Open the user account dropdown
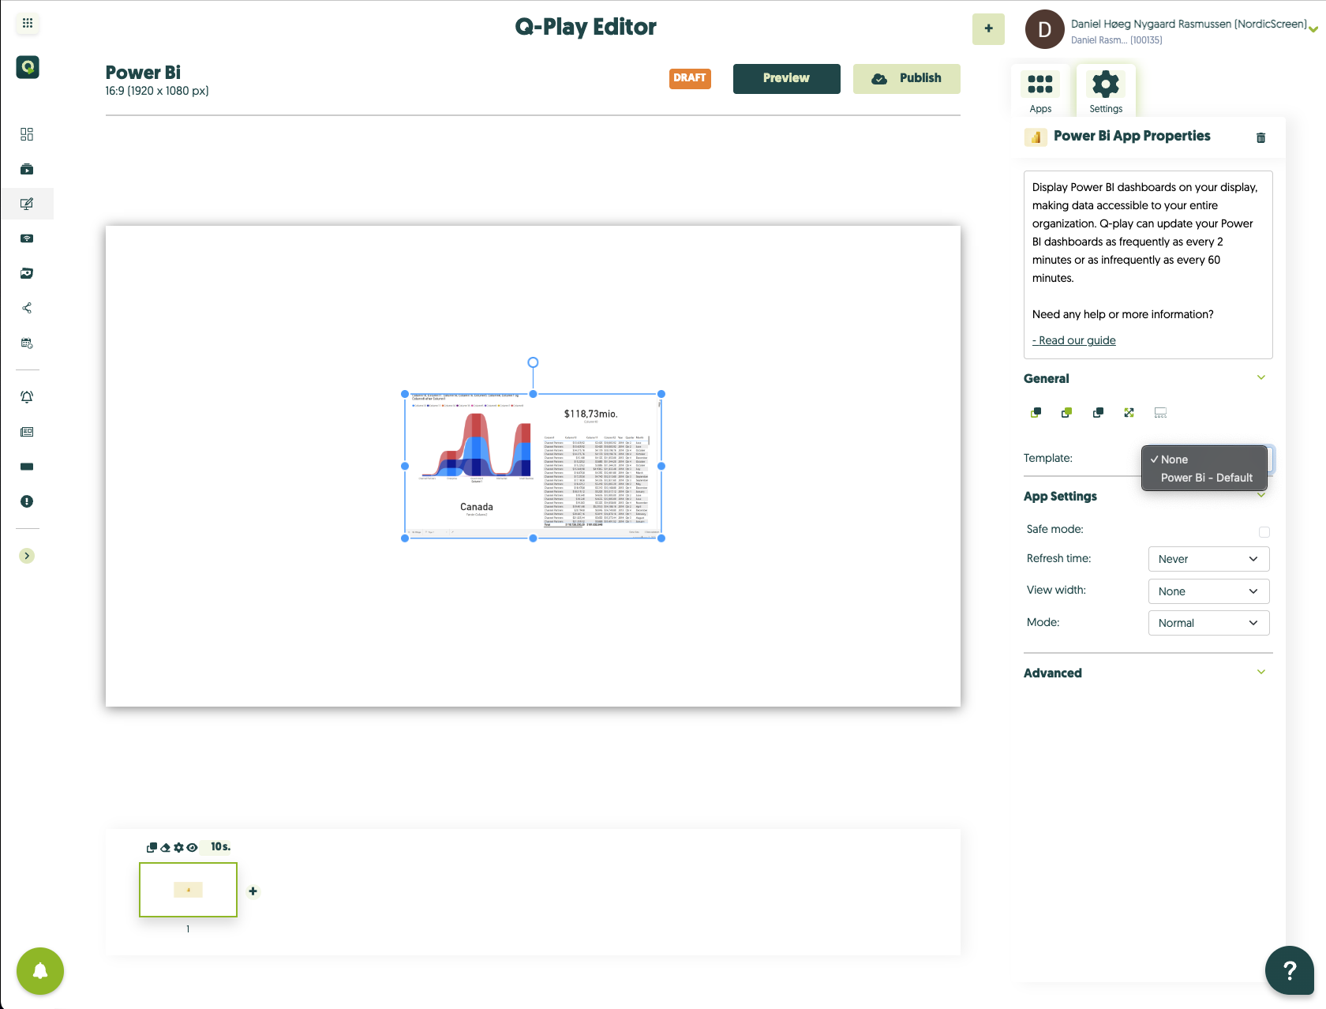Screen dimensions: 1326x1009 1313,30
